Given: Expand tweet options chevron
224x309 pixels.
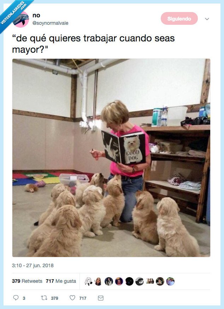Looking at the screenshot, I should coord(207,19).
